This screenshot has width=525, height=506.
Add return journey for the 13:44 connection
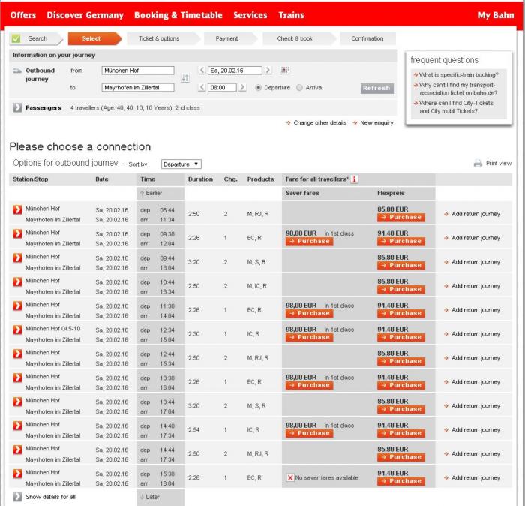click(475, 406)
